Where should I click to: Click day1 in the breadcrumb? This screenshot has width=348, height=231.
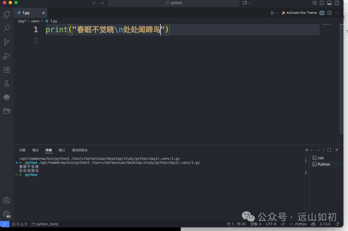(x=22, y=21)
